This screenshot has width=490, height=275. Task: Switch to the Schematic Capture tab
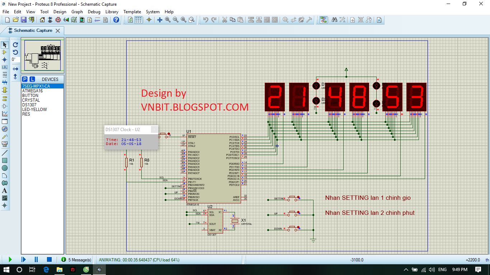pyautogui.click(x=32, y=30)
